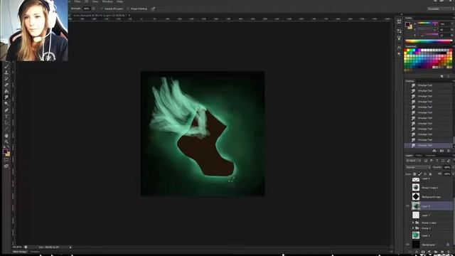This screenshot has height=256, width=455.
Task: Toggle lock all for layer
Action: click(x=430, y=174)
